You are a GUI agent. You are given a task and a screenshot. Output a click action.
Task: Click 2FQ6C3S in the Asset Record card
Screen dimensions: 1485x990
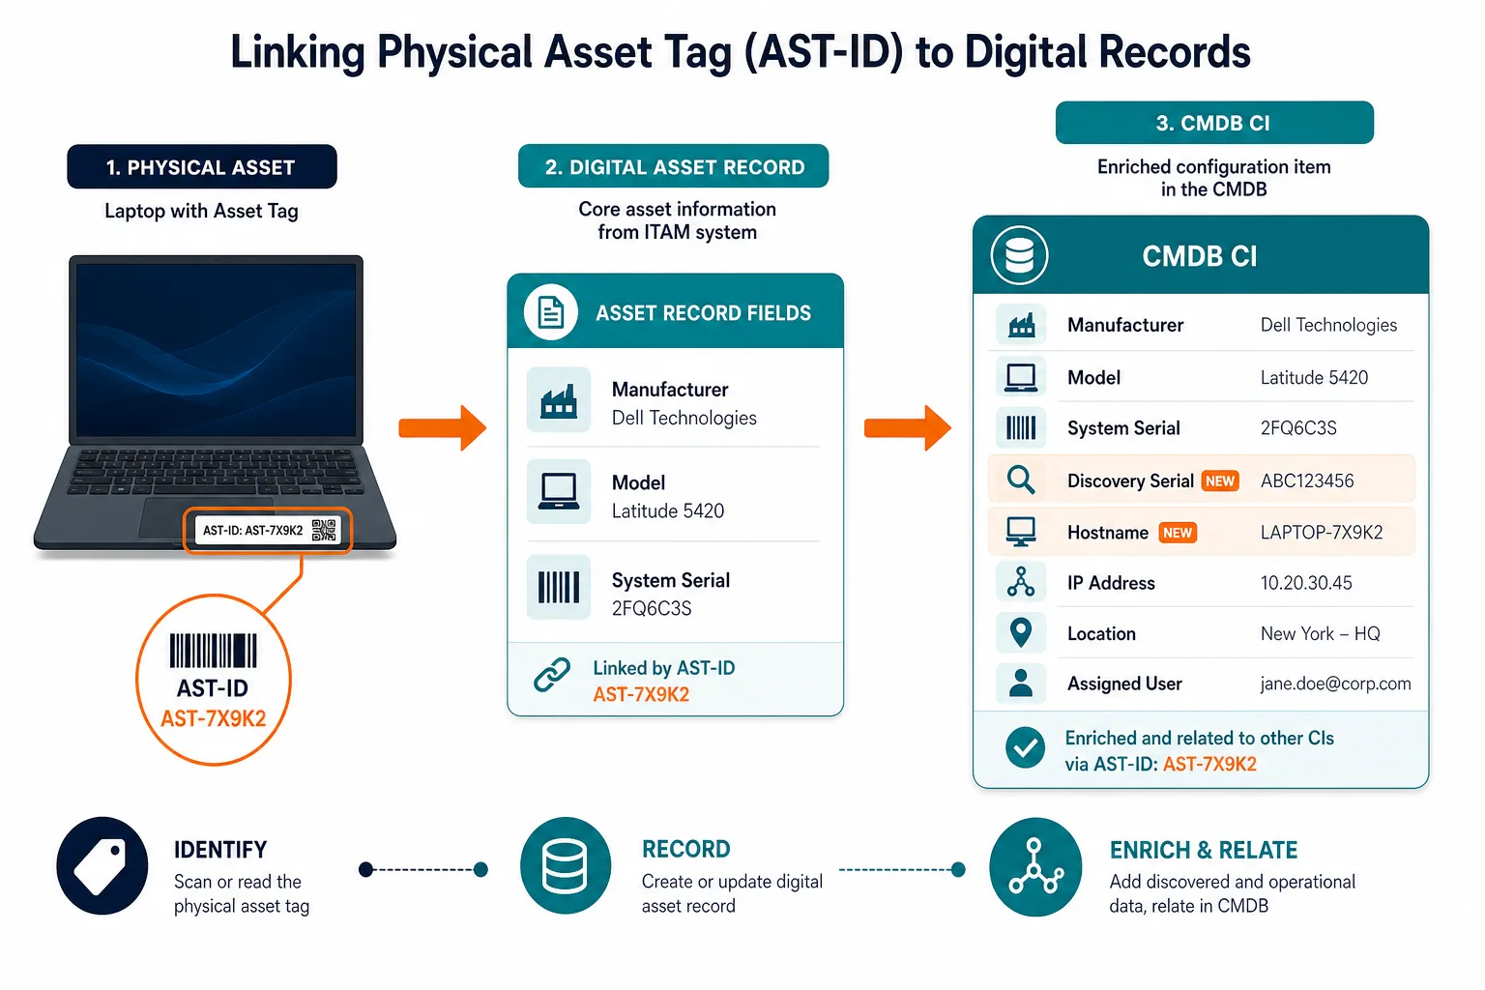click(652, 608)
